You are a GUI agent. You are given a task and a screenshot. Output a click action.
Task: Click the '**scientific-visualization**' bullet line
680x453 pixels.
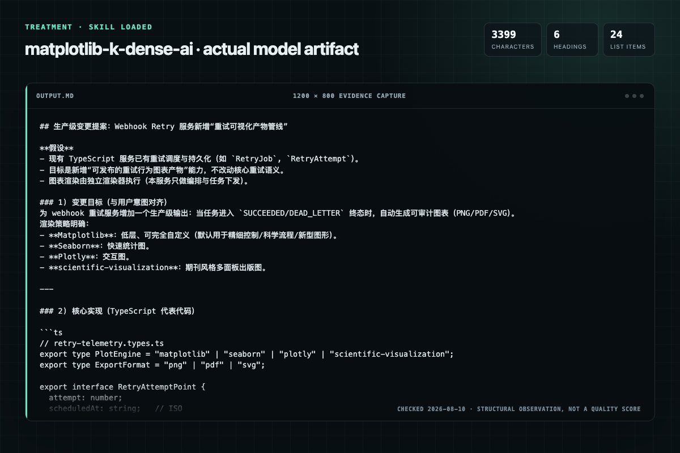pyautogui.click(x=154, y=268)
